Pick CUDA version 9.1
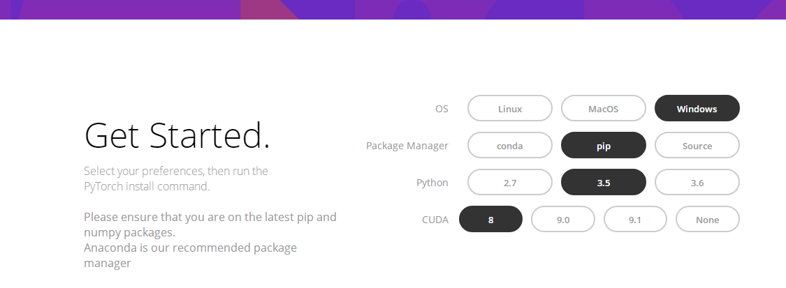 click(635, 220)
